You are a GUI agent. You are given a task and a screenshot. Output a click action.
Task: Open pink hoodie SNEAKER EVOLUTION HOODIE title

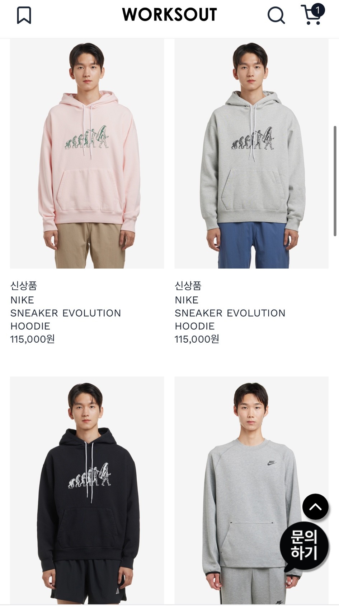(x=66, y=320)
